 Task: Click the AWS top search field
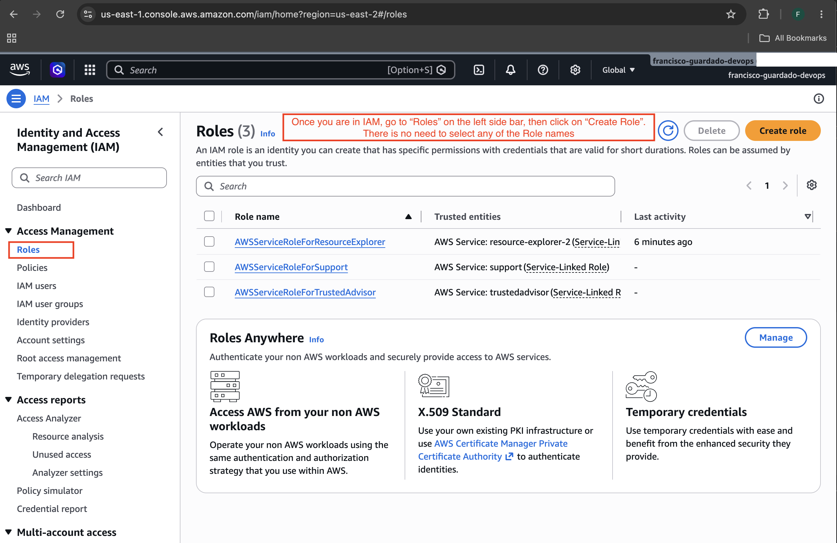tap(280, 69)
